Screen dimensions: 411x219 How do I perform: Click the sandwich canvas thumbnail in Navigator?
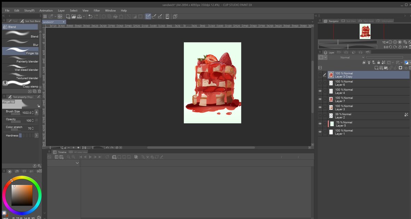click(365, 31)
